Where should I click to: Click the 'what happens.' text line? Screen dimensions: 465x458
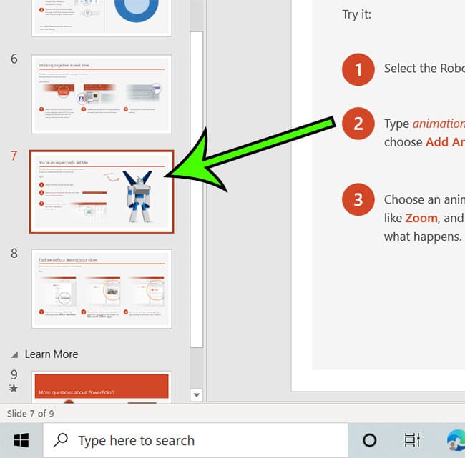[423, 237]
